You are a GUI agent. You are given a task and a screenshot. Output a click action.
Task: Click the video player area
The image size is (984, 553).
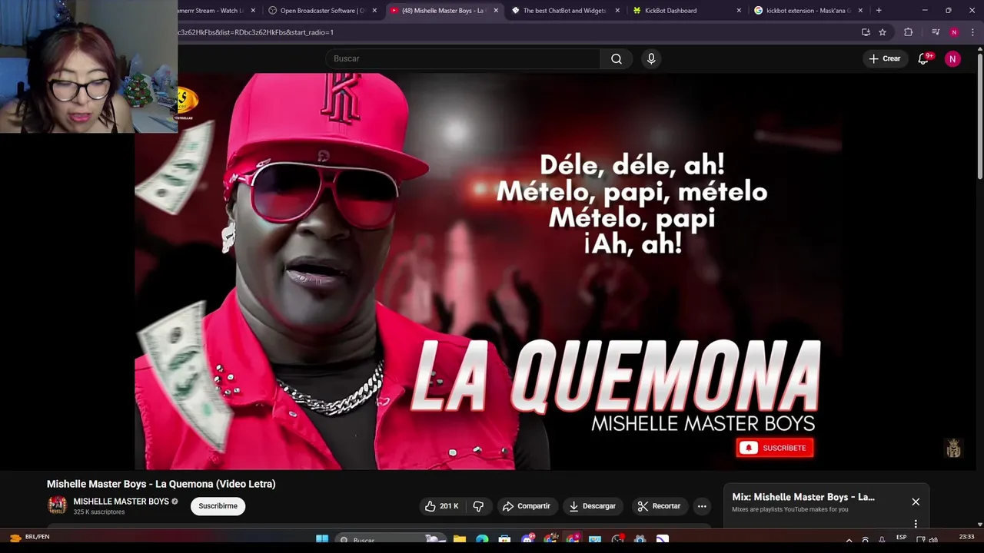pos(487,271)
